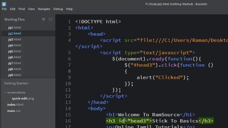Open the Debug menu
Screen dimensions: 228x128
coord(58,9)
